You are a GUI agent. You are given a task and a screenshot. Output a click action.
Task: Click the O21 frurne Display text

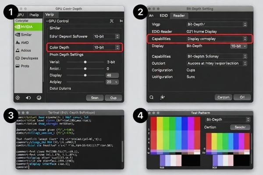point(202,31)
